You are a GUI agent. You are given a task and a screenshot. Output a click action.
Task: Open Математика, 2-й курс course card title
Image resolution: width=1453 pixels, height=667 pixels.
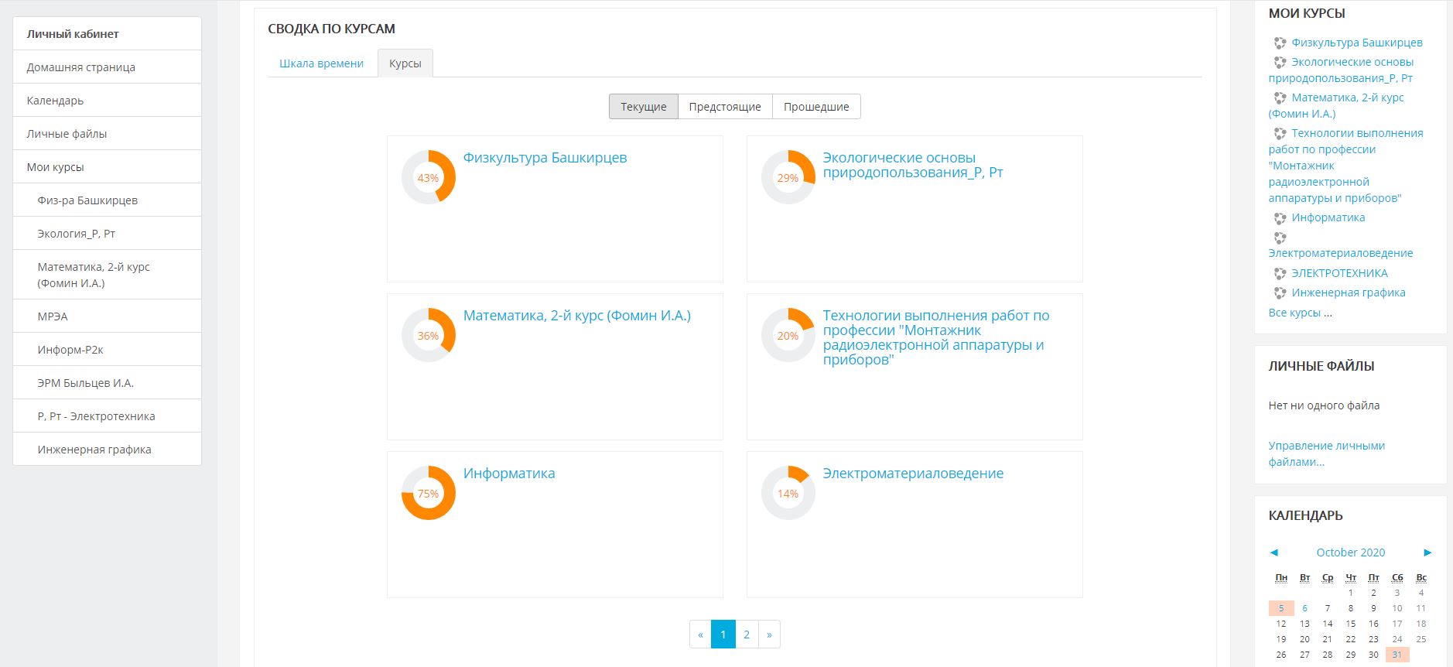click(577, 316)
